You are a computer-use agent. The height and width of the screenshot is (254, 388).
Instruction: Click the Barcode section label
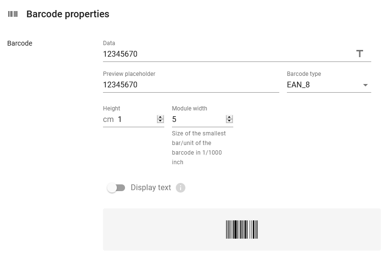pyautogui.click(x=20, y=43)
